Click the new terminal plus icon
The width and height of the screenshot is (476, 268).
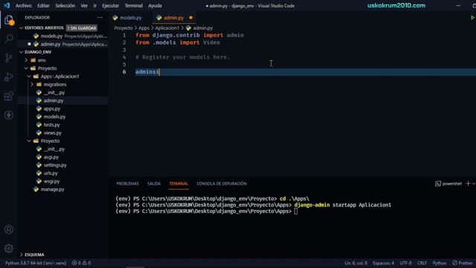(x=468, y=184)
